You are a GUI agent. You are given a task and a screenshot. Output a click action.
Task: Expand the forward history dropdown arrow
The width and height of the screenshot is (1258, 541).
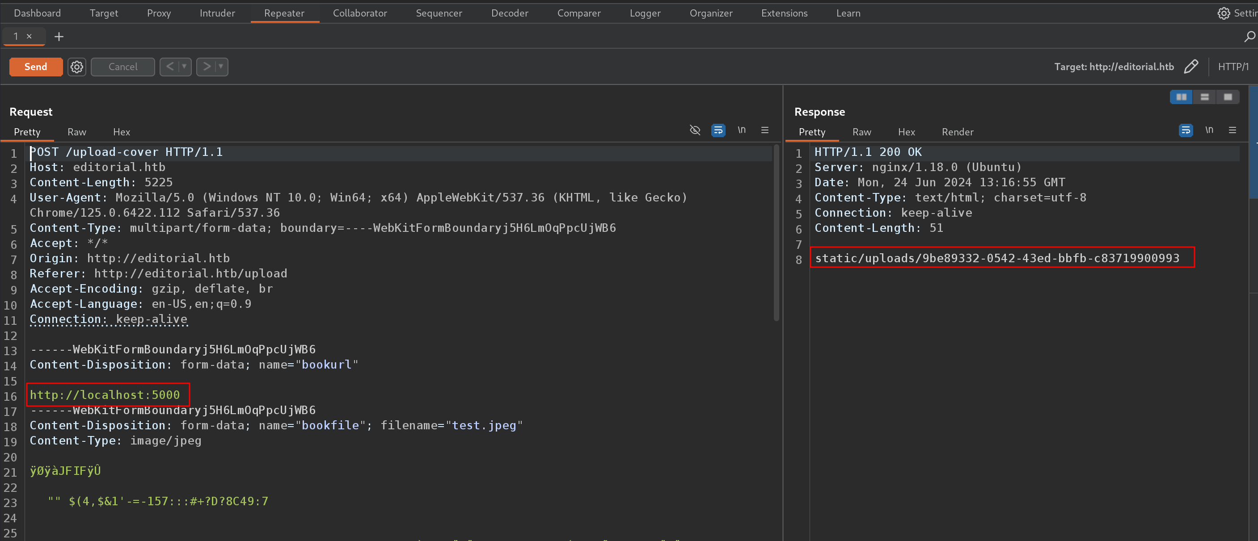pos(221,67)
